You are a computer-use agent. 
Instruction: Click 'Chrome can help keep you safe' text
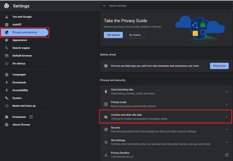click(x=155, y=66)
